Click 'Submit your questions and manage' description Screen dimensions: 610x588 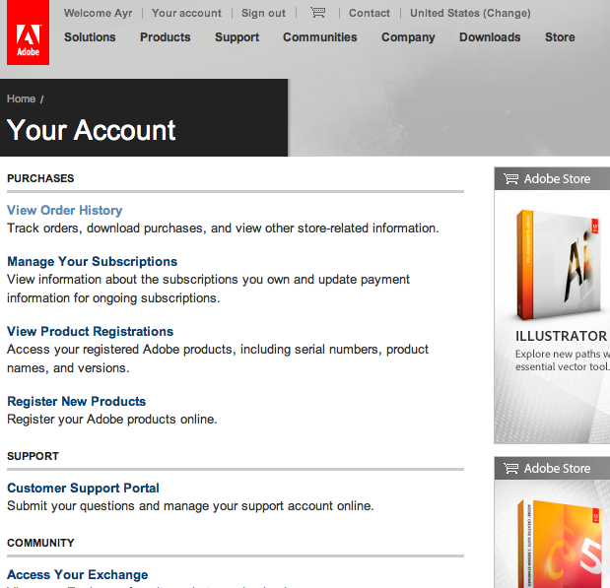(x=190, y=506)
